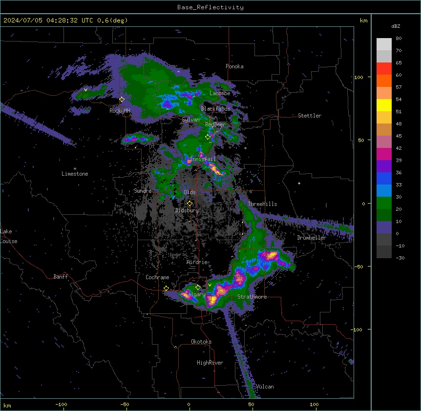Click the white plus marker north of Drumheller
This screenshot has width=421, height=411.
299,183
